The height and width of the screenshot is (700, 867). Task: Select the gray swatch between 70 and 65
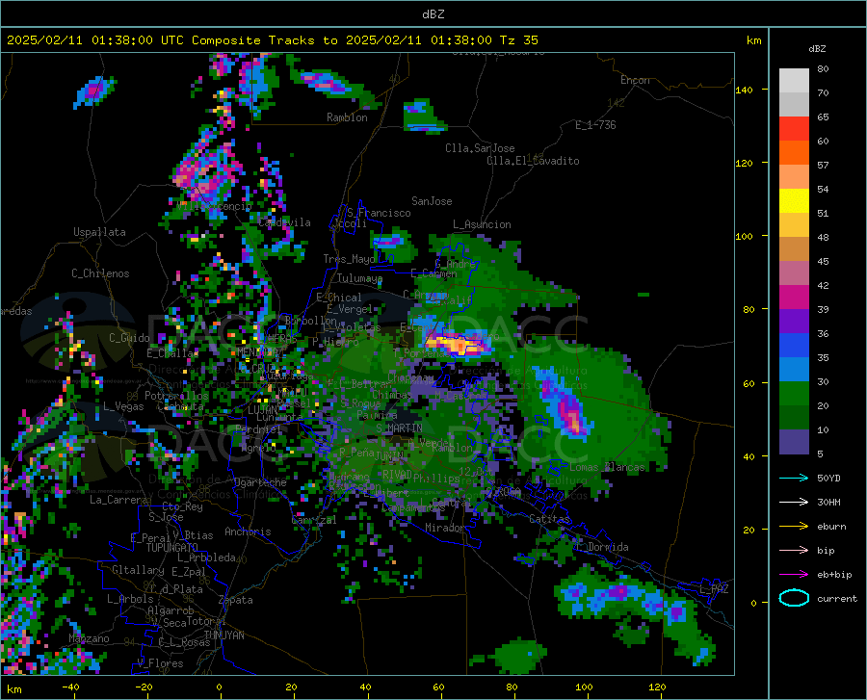click(x=794, y=104)
